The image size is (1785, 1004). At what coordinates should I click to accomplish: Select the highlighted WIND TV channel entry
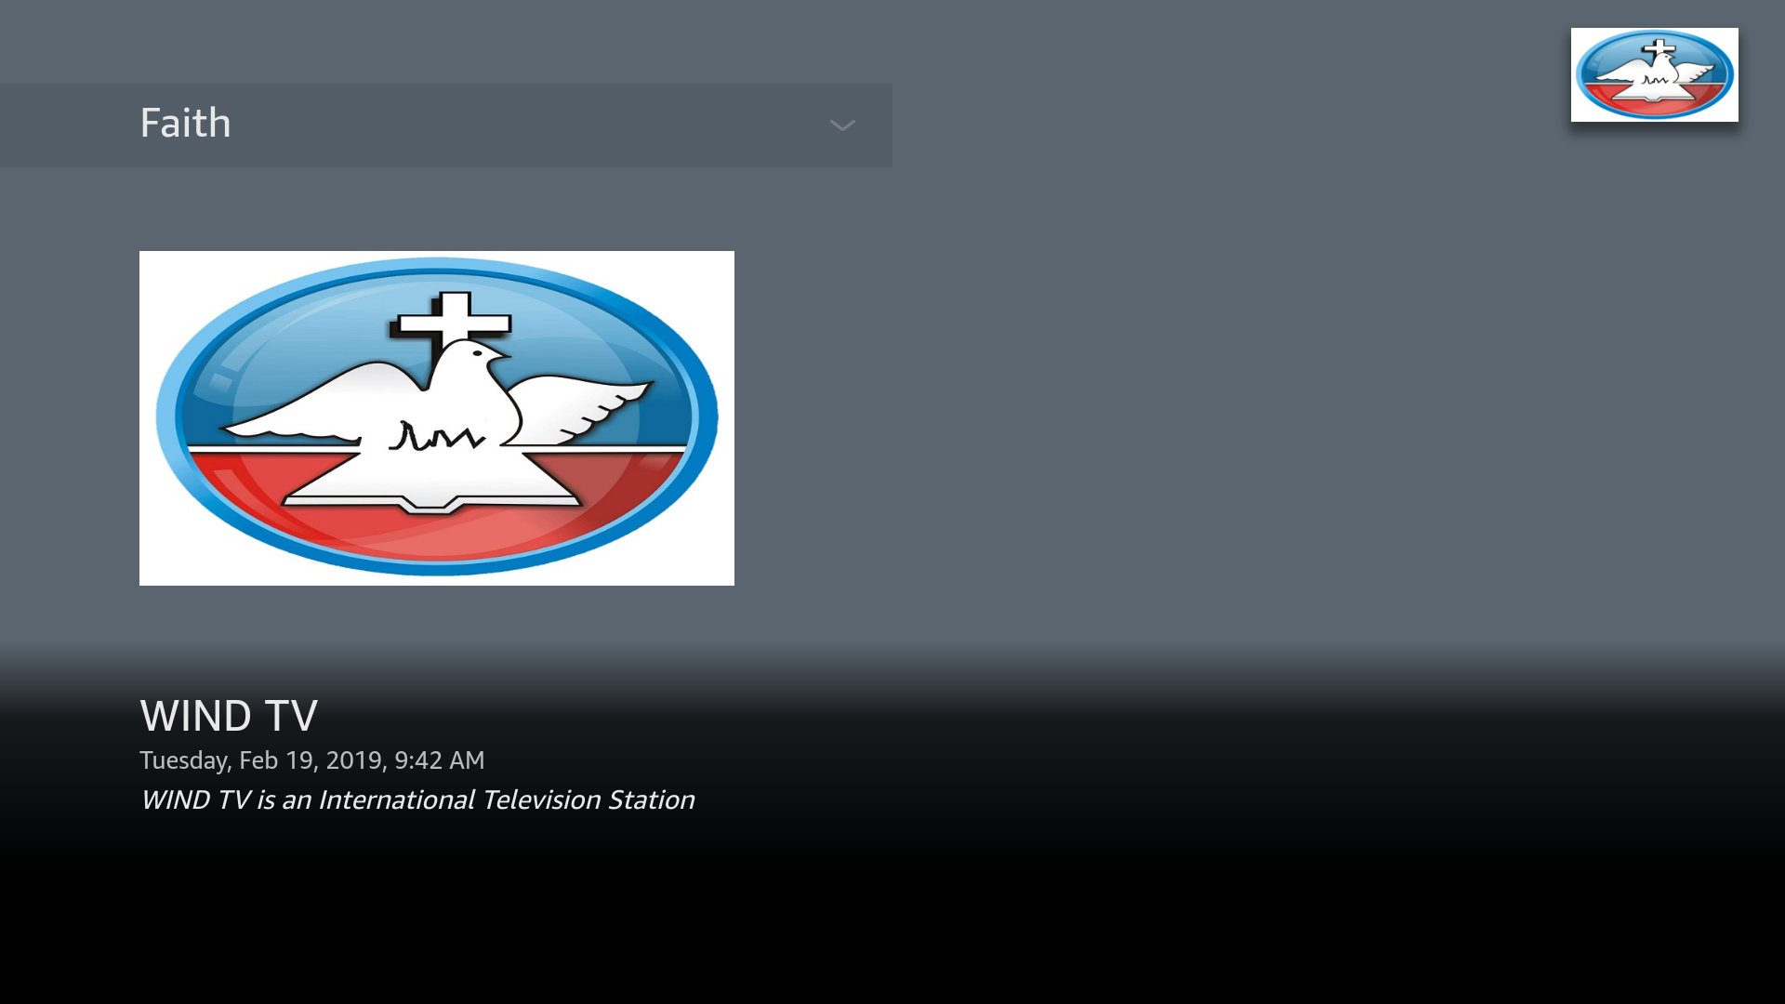[x=436, y=418]
